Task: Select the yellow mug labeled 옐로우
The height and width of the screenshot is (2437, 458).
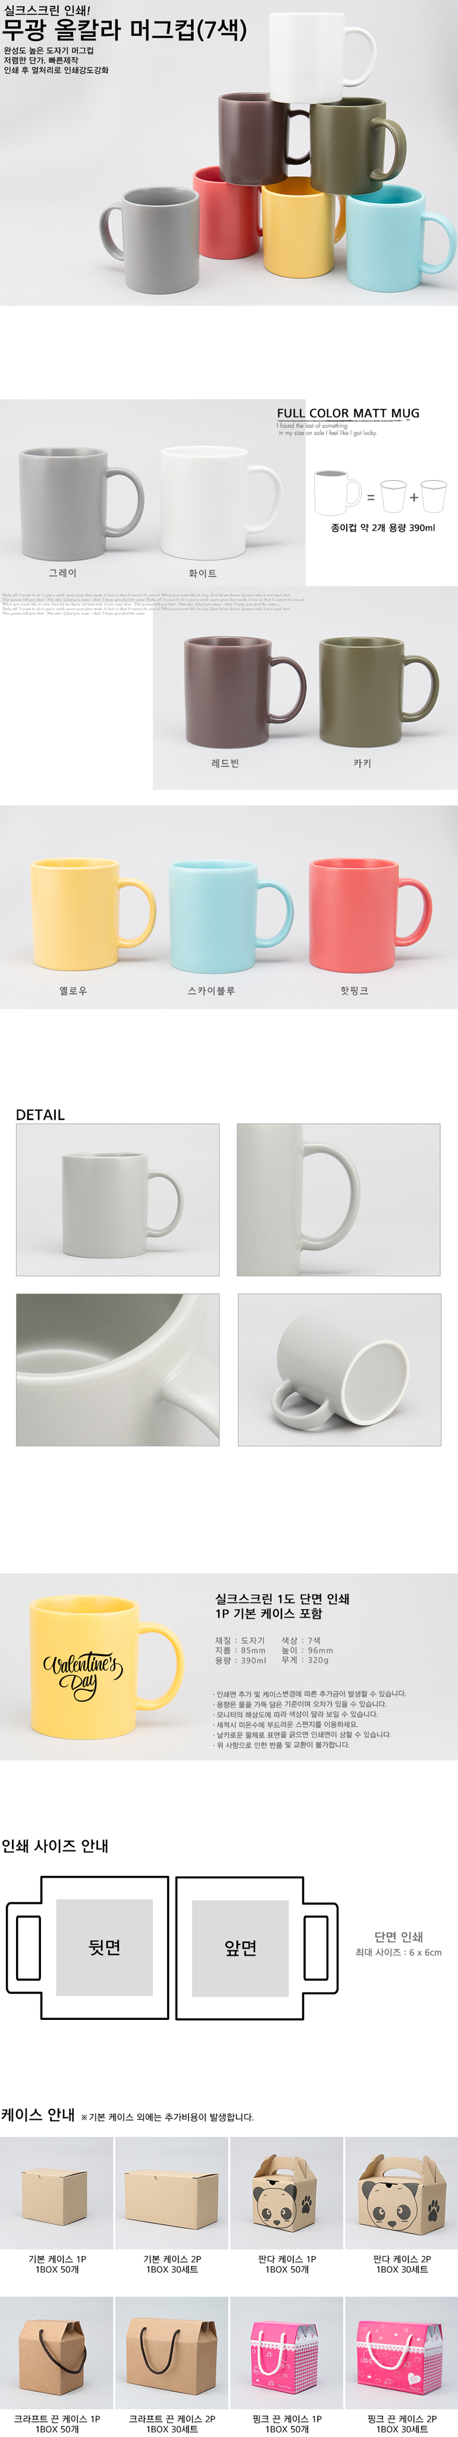Action: click(x=92, y=913)
